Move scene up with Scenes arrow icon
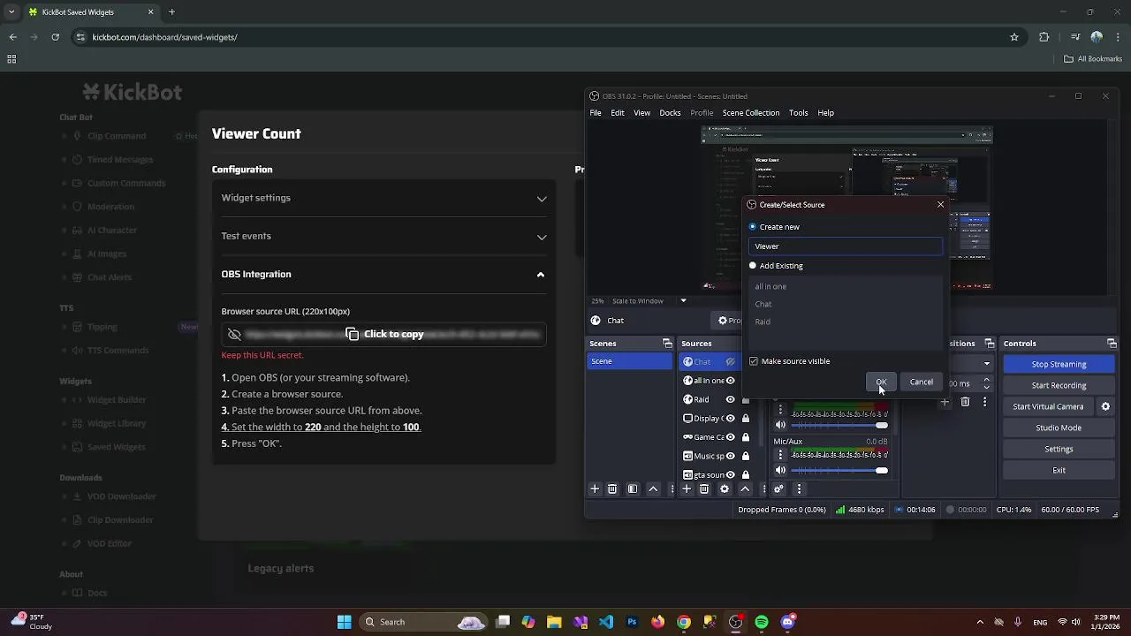Screen dimensions: 1131x636 (x=653, y=488)
